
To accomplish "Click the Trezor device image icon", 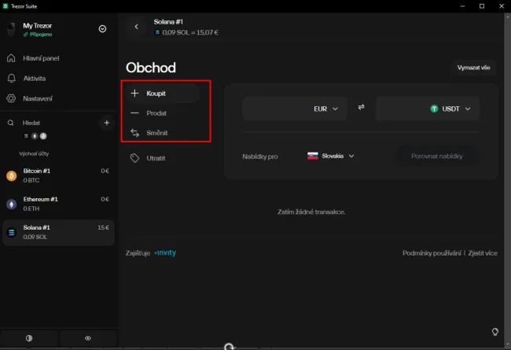I will click(12, 30).
